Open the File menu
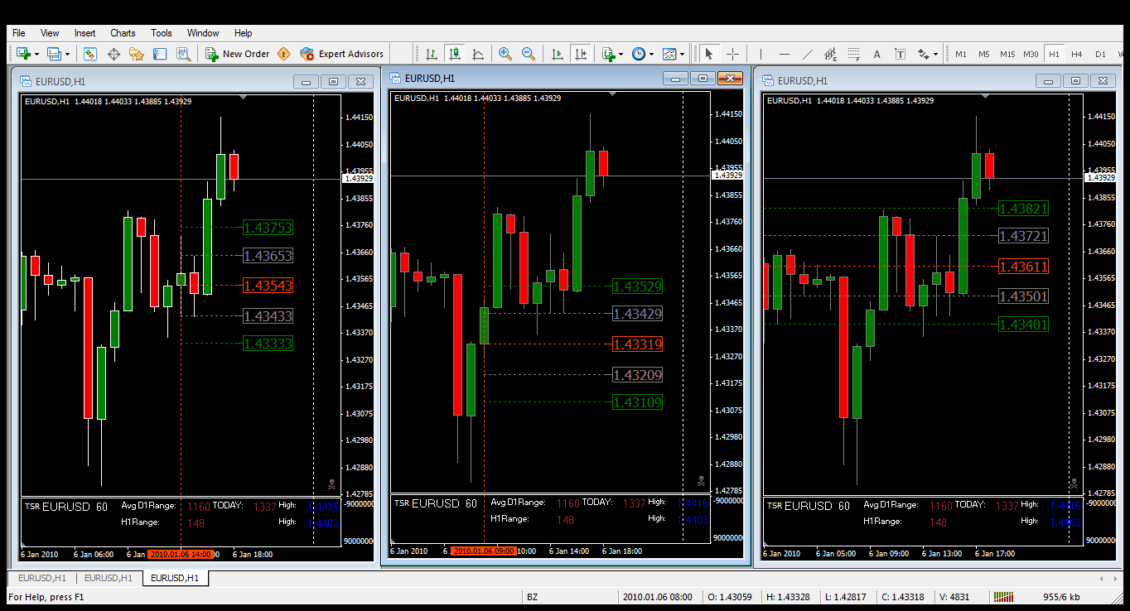1130x611 pixels. [x=18, y=33]
